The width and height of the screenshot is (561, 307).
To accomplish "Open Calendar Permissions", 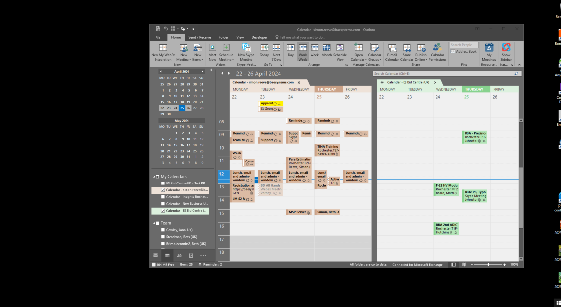I will 437,52.
